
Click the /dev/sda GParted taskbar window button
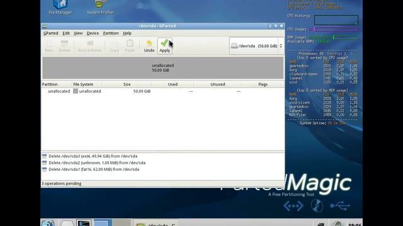pyautogui.click(x=156, y=223)
